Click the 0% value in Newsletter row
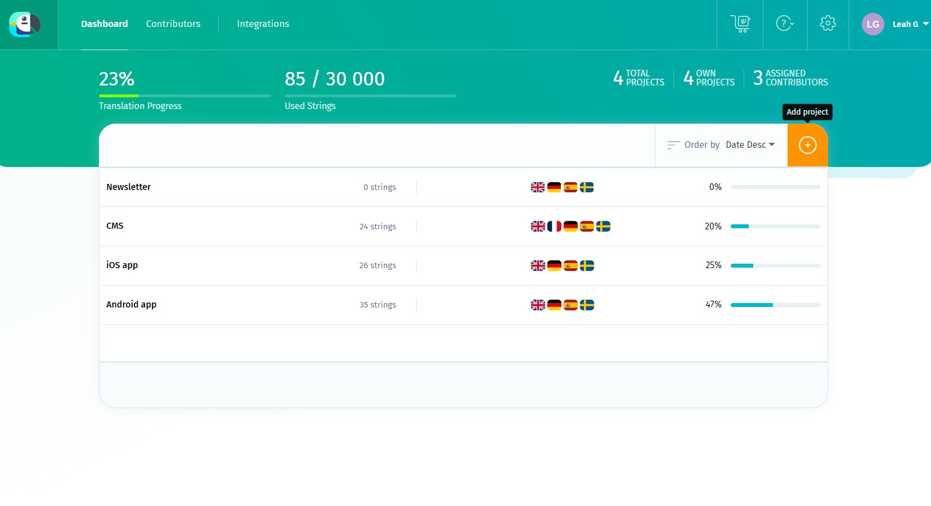The width and height of the screenshot is (931, 506). click(716, 187)
